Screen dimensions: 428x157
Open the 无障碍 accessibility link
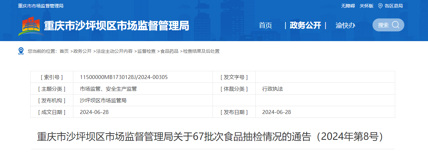click(x=348, y=6)
